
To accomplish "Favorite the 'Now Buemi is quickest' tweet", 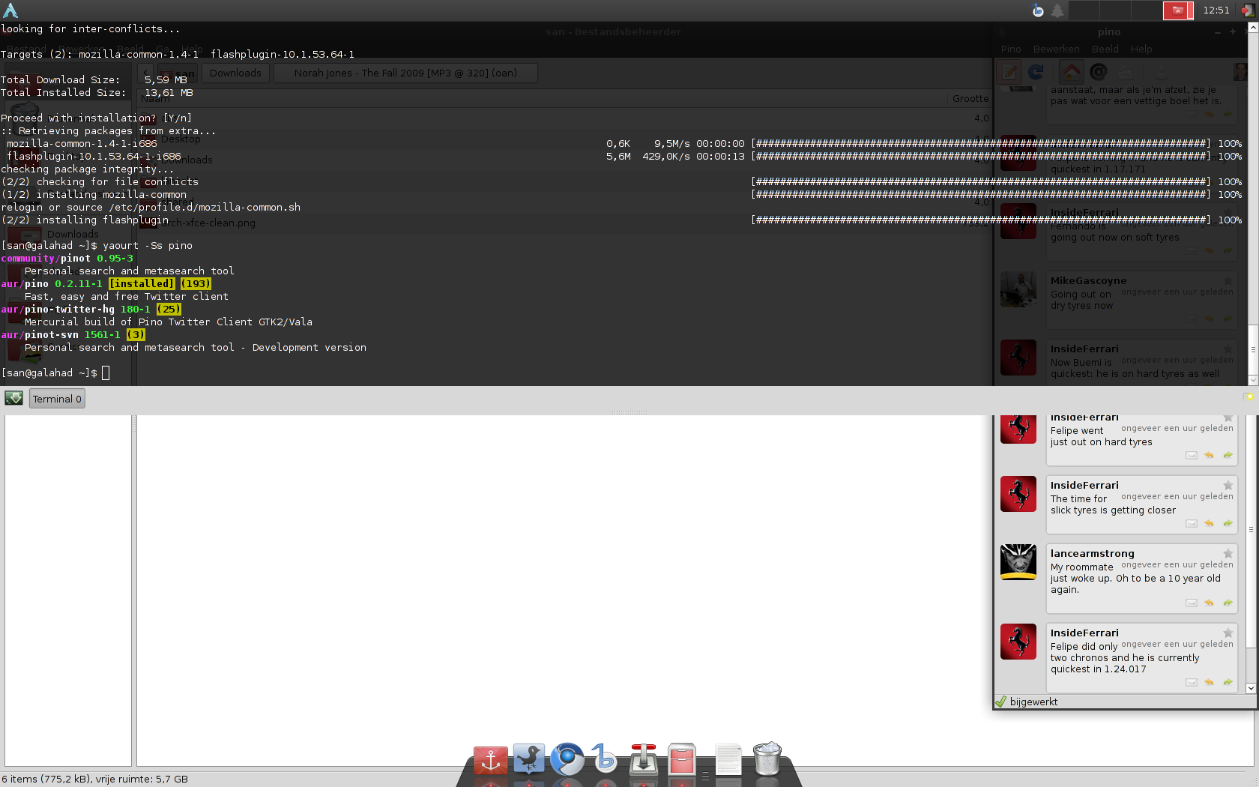I will [1228, 349].
